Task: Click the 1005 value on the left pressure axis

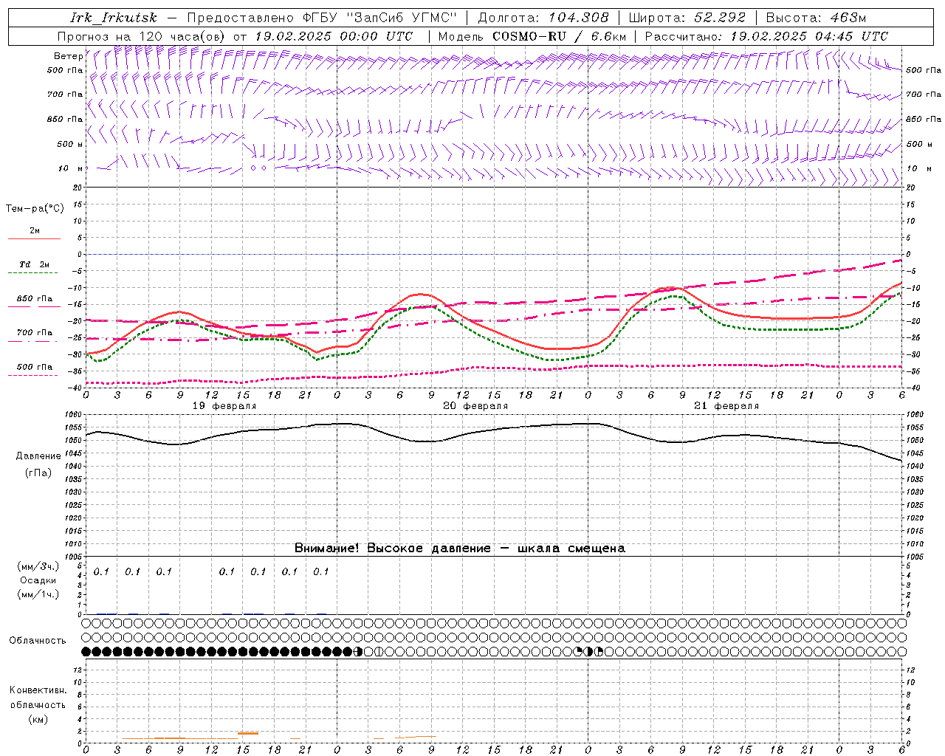Action: (75, 556)
